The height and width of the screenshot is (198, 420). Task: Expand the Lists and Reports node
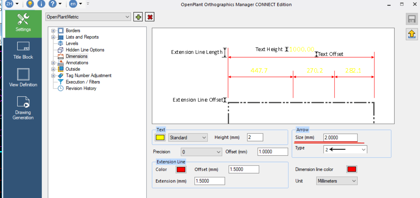(x=53, y=37)
